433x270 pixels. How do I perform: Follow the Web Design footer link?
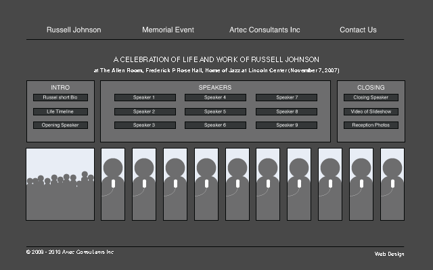point(389,254)
